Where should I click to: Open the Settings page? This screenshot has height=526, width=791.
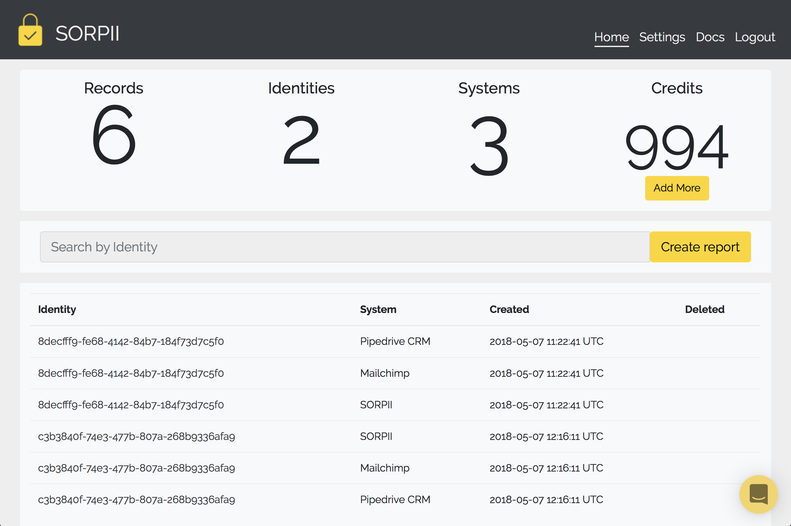[x=662, y=37]
